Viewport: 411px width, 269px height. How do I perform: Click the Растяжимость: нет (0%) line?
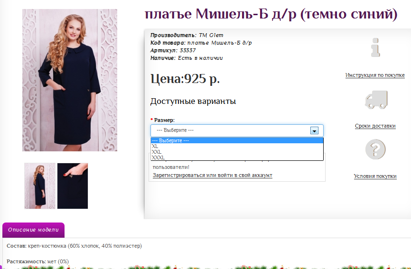pyautogui.click(x=38, y=261)
